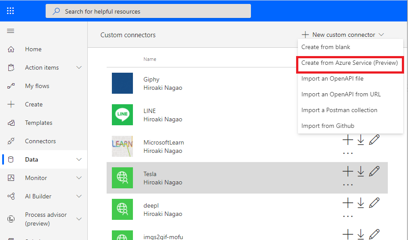Viewport: 408px width, 240px height.
Task: Toggle the New custom connector dropdown arrow
Action: tap(381, 35)
